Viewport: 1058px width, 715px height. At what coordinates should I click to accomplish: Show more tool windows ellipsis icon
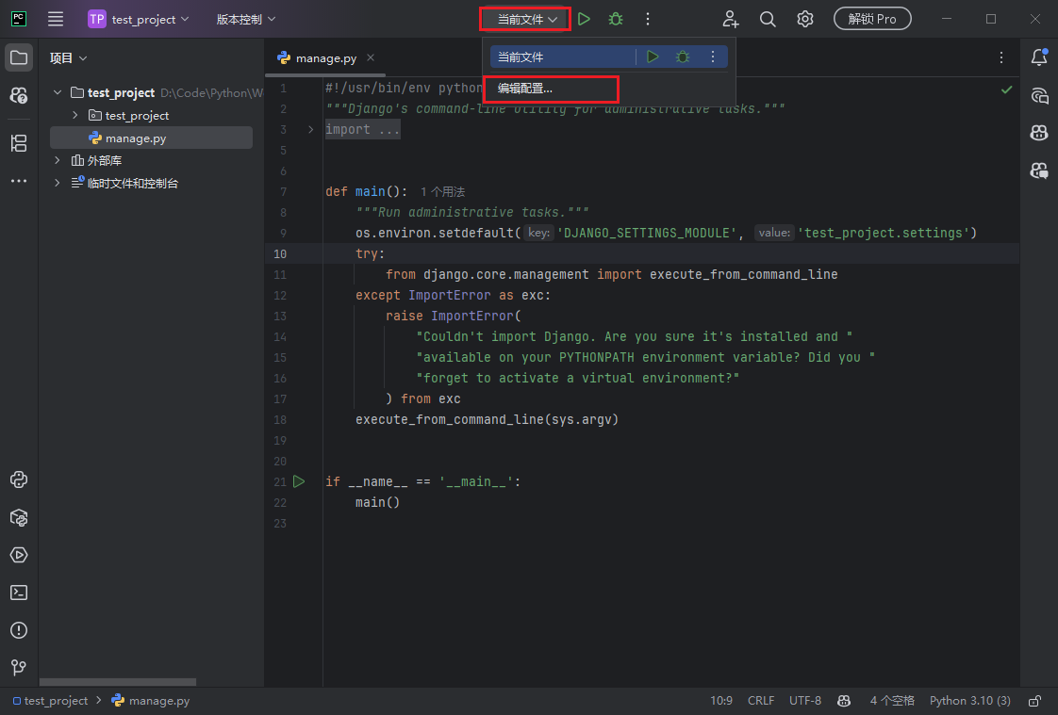click(19, 181)
